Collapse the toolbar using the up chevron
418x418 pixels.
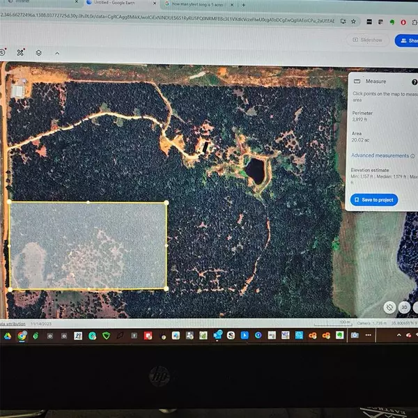point(57,52)
